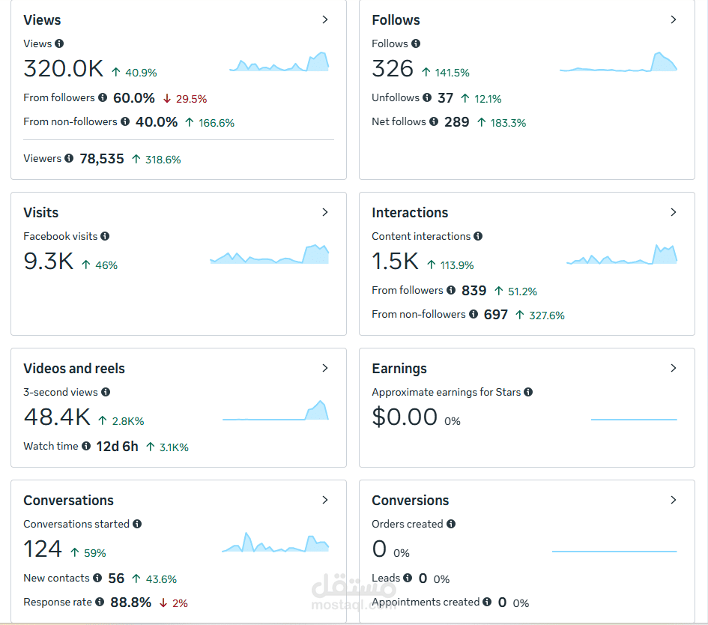The width and height of the screenshot is (708, 625).
Task: Open the Videos and reels heading
Action: 74,368
